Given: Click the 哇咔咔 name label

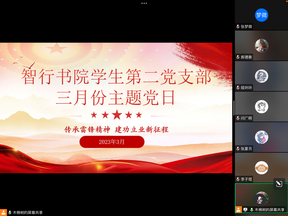Looking at the screenshot, I should click(246, 88).
